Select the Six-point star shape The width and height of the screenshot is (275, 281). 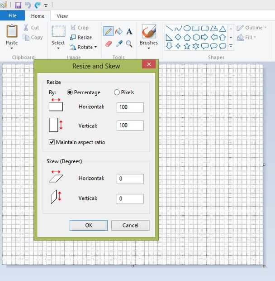point(196,46)
